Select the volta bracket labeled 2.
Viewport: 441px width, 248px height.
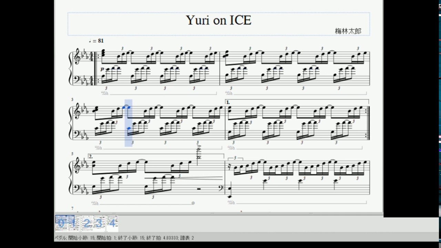coord(91,156)
